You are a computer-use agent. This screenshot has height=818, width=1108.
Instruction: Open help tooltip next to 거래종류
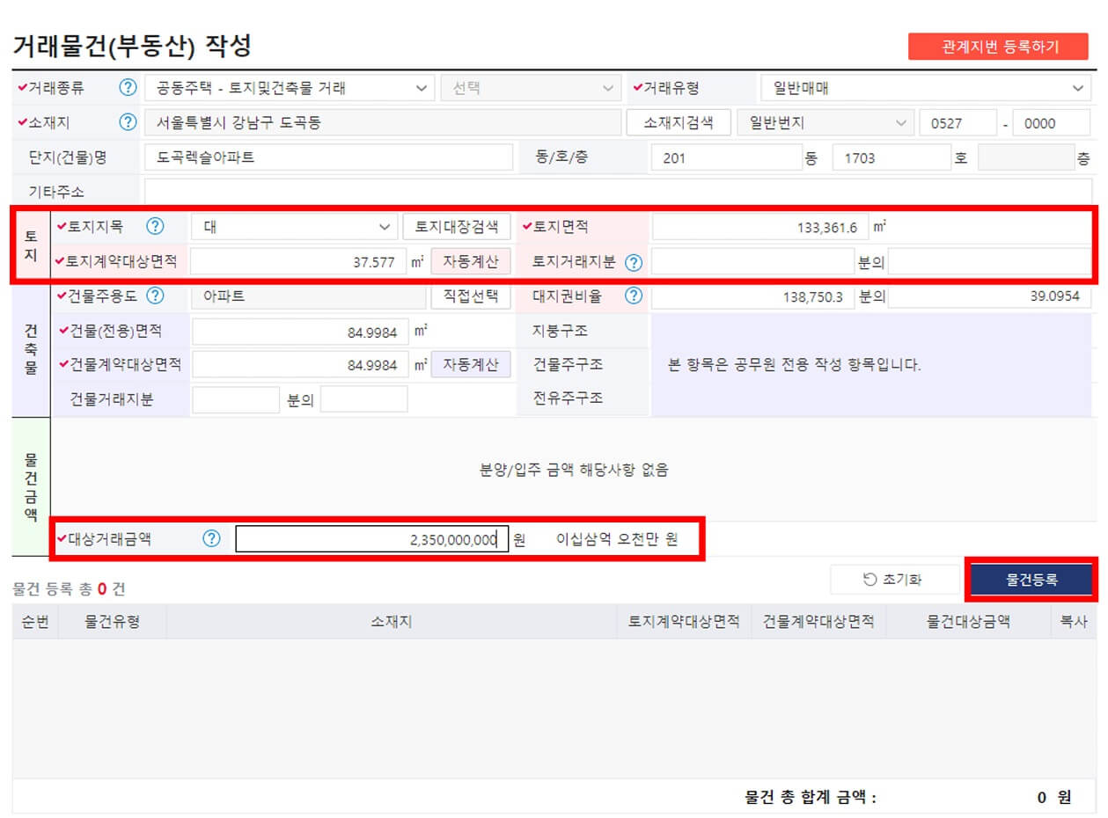(128, 87)
